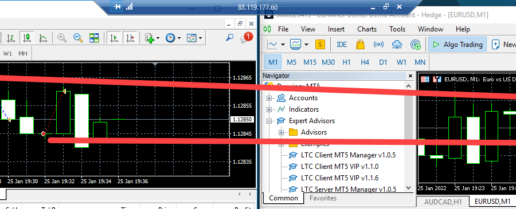
Task: Open Insert menu in MetaTrader 5
Action: pyautogui.click(x=336, y=29)
